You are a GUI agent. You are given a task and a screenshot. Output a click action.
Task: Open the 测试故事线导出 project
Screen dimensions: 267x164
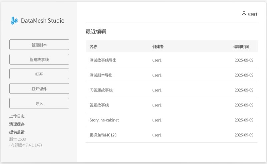pos(103,60)
